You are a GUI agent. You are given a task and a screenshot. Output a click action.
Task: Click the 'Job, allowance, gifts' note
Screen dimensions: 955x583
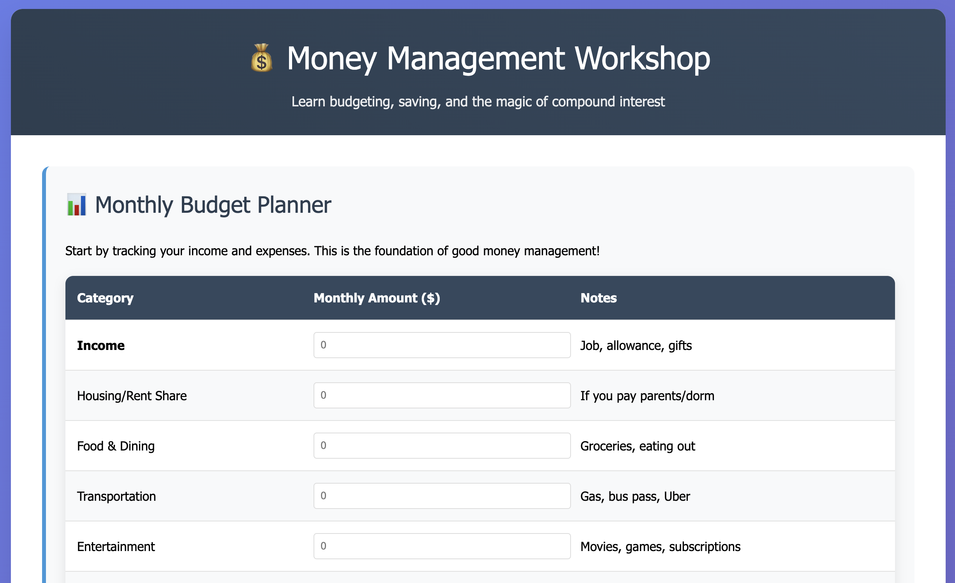point(636,346)
